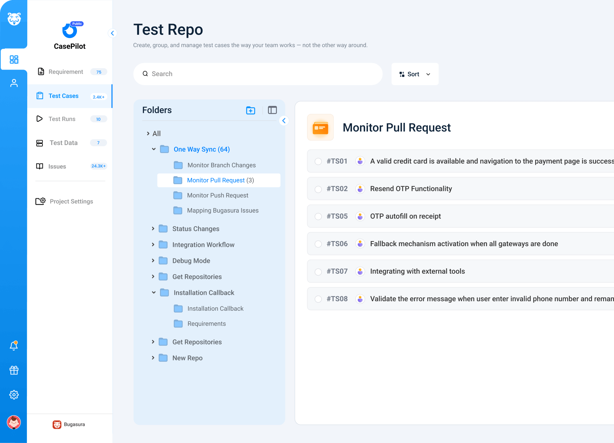Open the user profile outline icon
This screenshot has width=614, height=443.
[x=14, y=83]
